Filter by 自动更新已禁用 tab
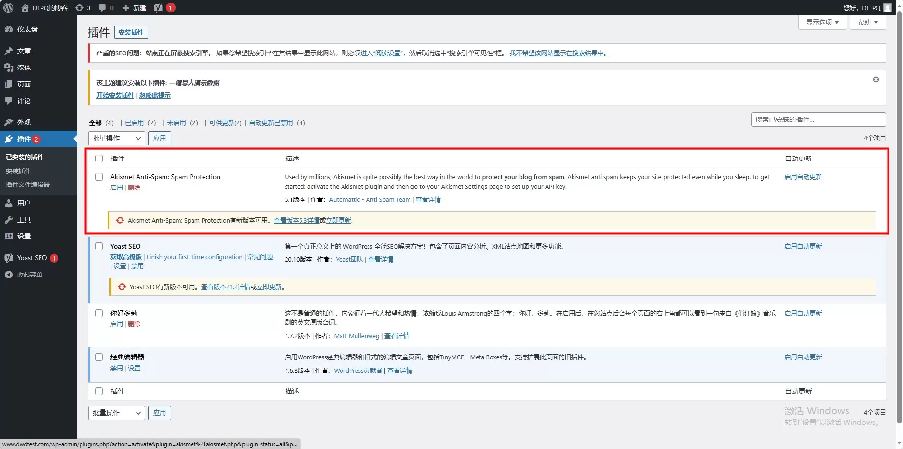 coord(271,123)
